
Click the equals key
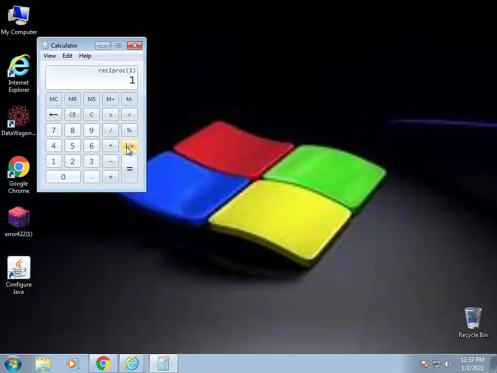(129, 169)
